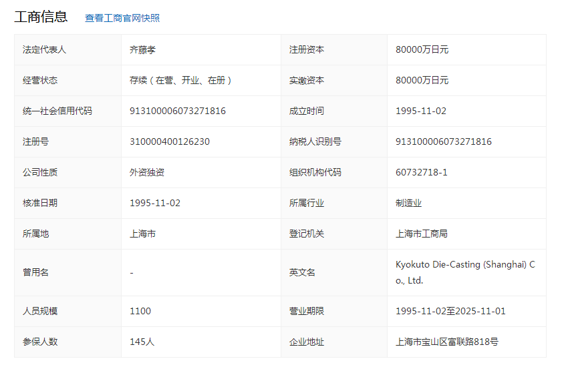Click the 企业地址 label
Image resolution: width=562 pixels, height=375 pixels.
[307, 342]
